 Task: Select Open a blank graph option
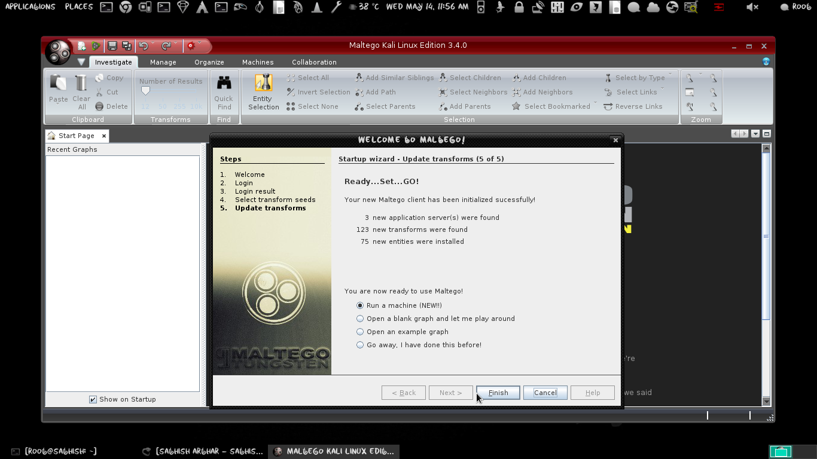pyautogui.click(x=360, y=319)
